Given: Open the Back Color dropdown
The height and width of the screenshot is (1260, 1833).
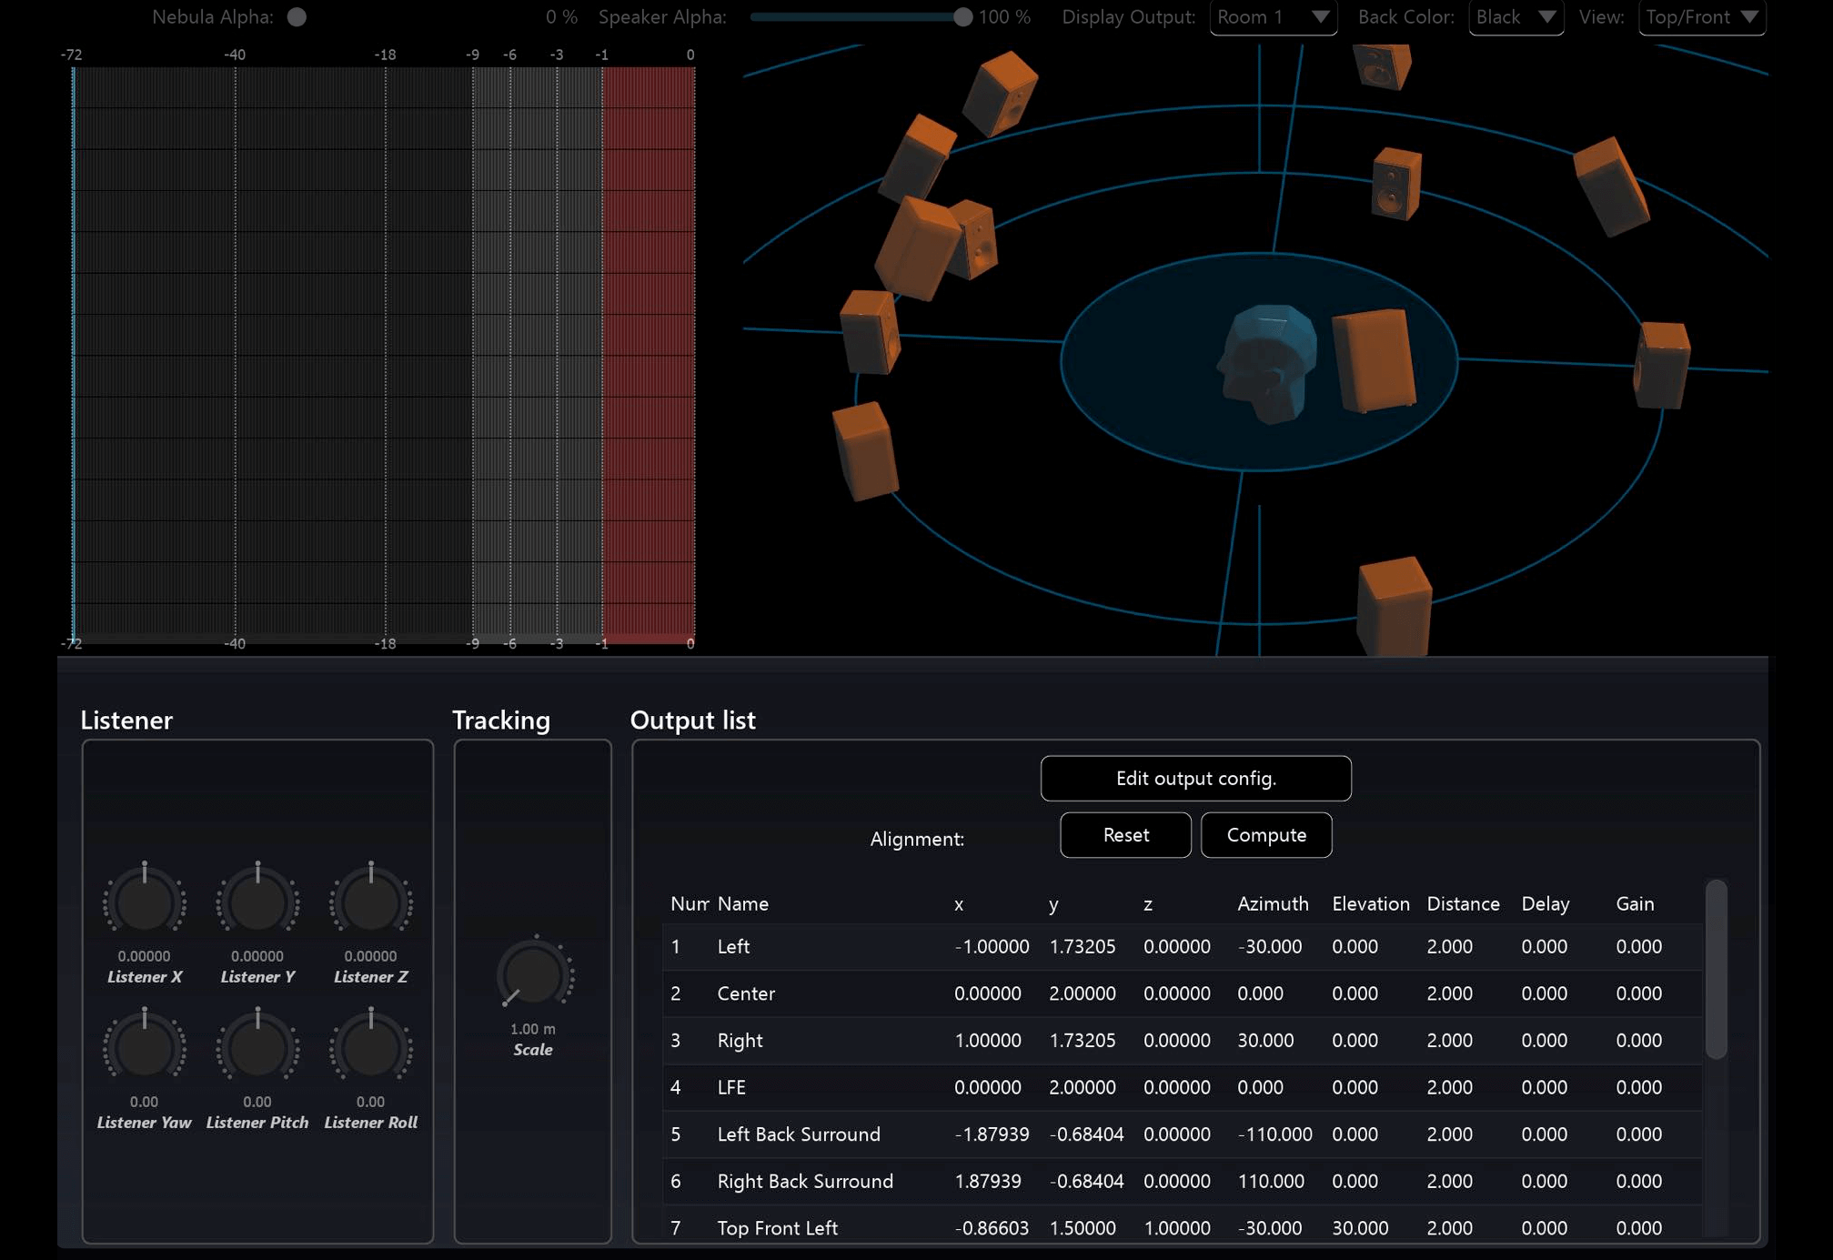Looking at the screenshot, I should 1516,17.
